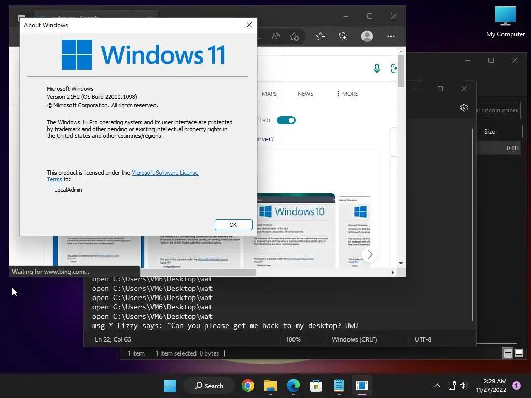Viewport: 531px width, 398px height.
Task: Open the Favorites list in Edge toolbar
Action: pos(320,36)
